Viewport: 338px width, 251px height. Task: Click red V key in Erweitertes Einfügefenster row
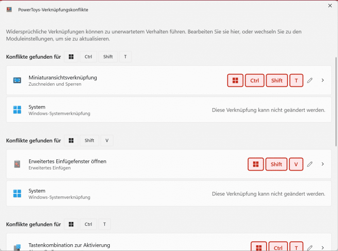pyautogui.click(x=296, y=164)
